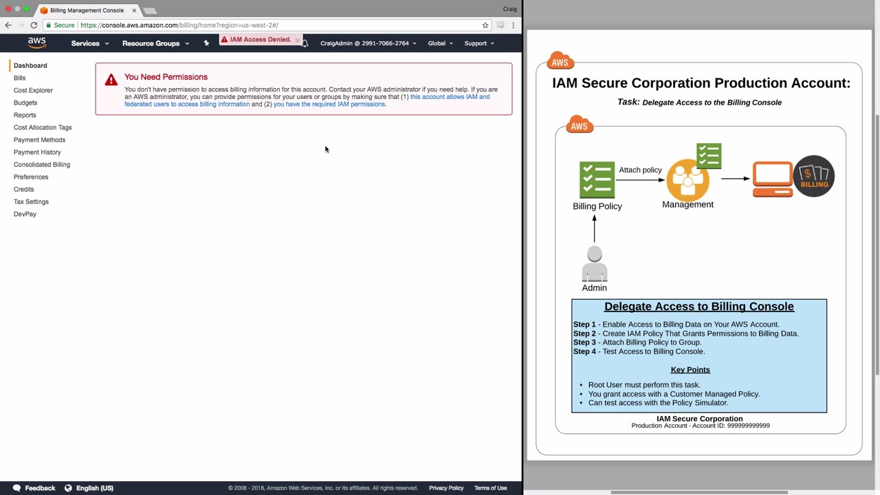Image resolution: width=880 pixels, height=495 pixels.
Task: Open the CraigAdmin account menu
Action: (368, 43)
